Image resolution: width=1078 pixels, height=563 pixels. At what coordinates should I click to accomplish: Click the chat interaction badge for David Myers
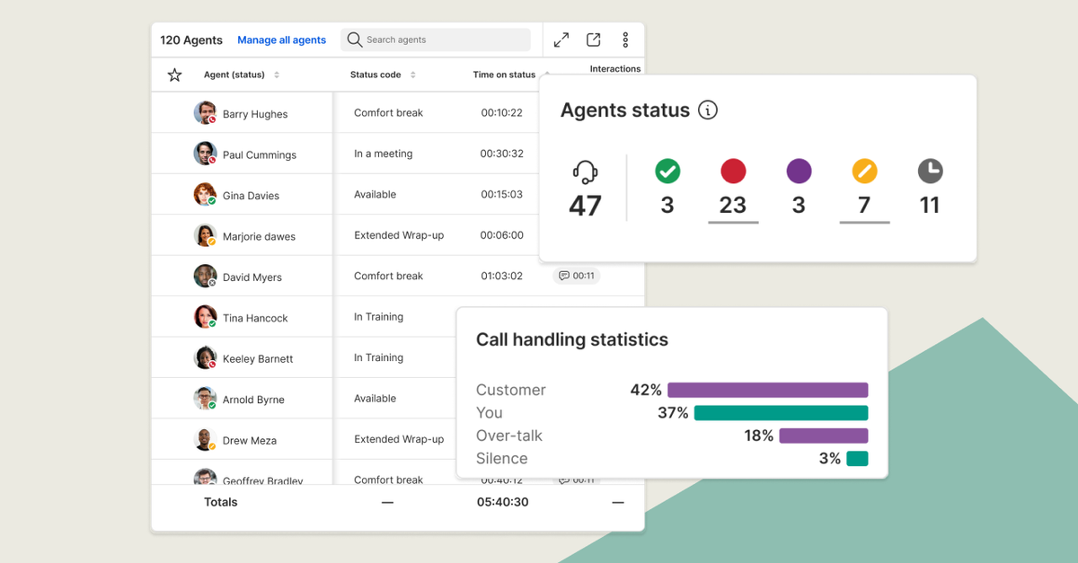(x=577, y=276)
